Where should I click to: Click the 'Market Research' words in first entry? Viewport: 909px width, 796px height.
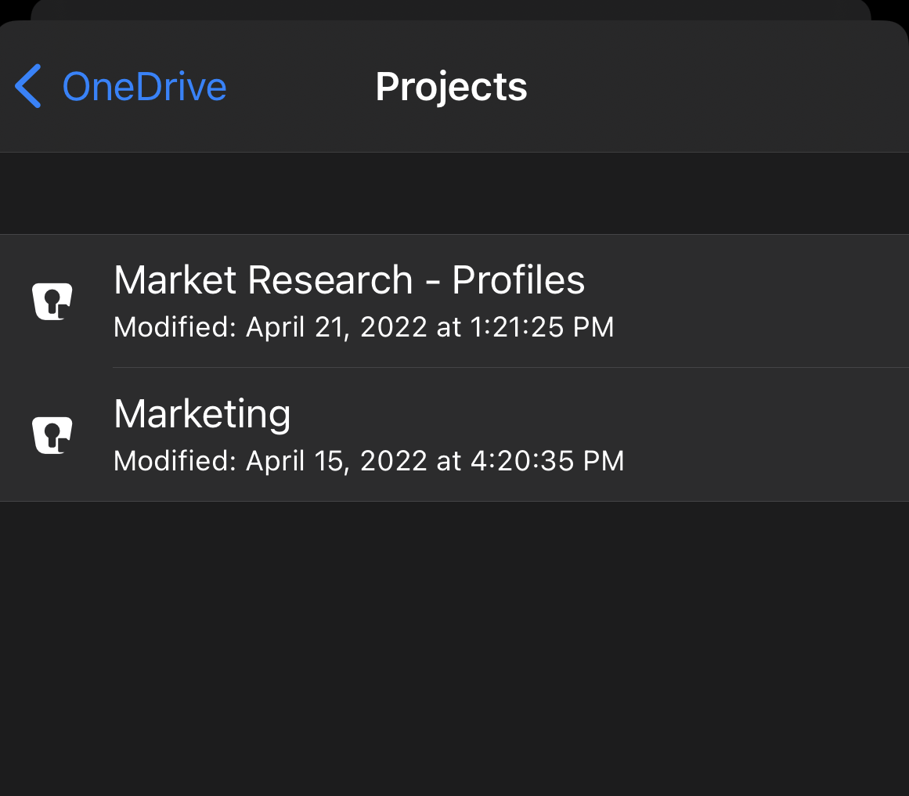point(263,280)
